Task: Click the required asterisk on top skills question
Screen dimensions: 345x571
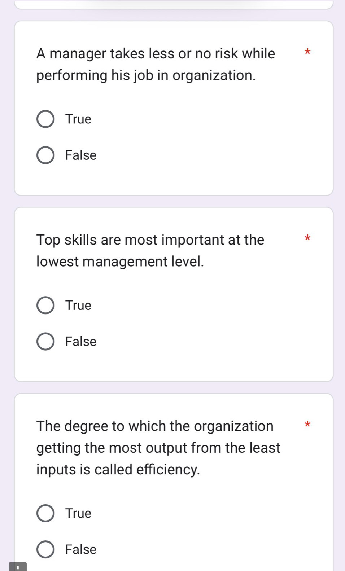Action: [x=307, y=238]
